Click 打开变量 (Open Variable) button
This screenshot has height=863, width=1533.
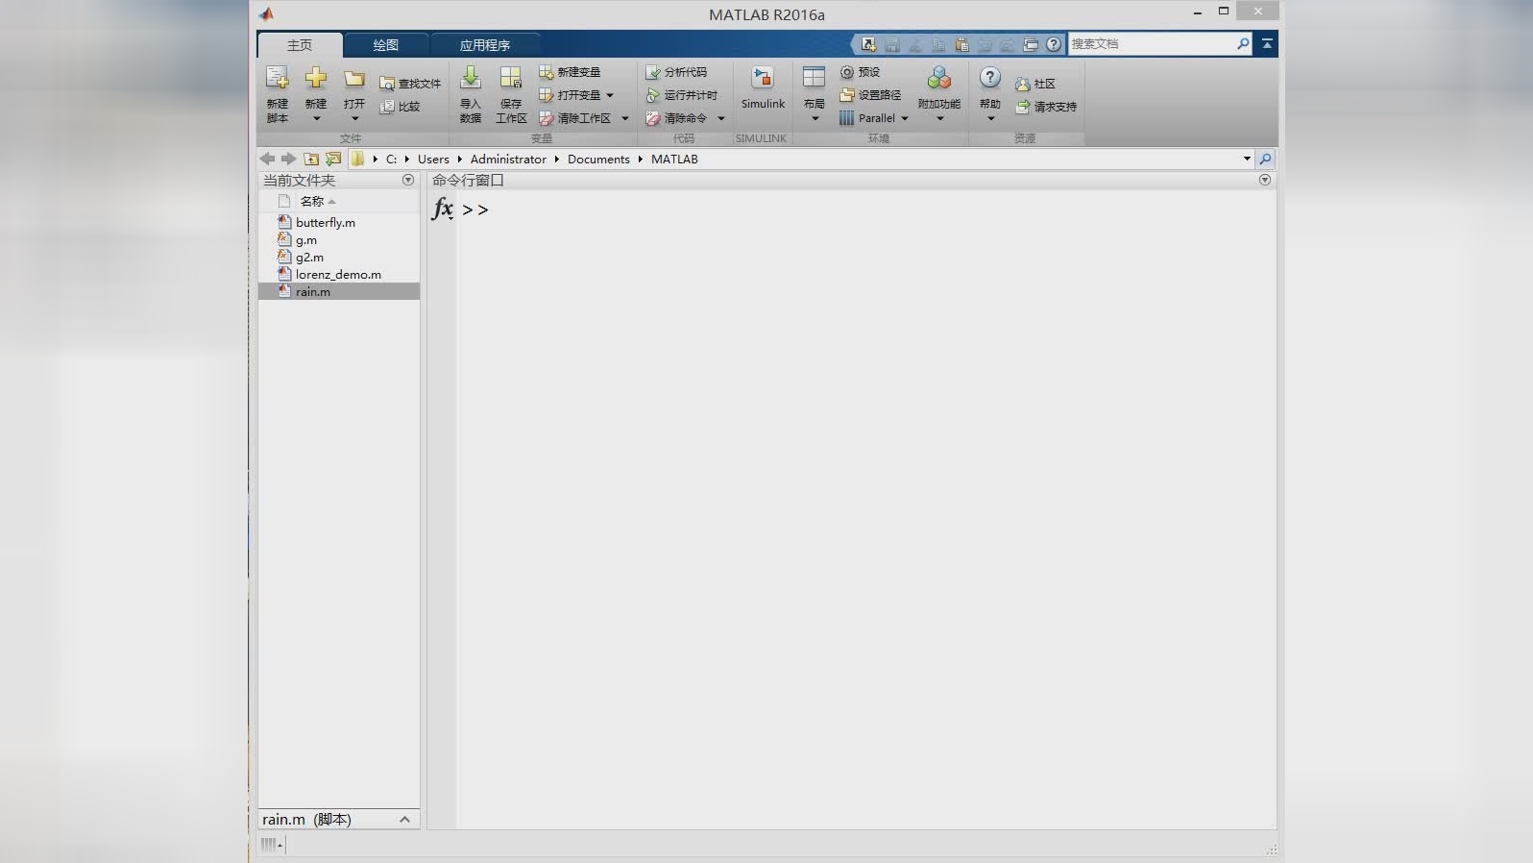[570, 95]
